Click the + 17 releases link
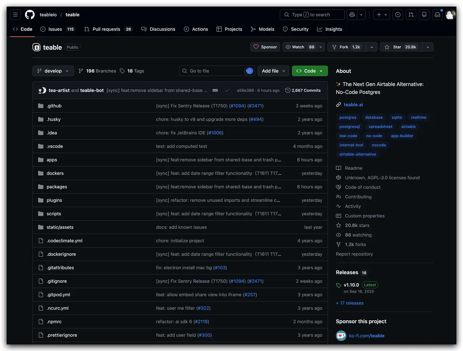This screenshot has width=463, height=351. coord(350,303)
